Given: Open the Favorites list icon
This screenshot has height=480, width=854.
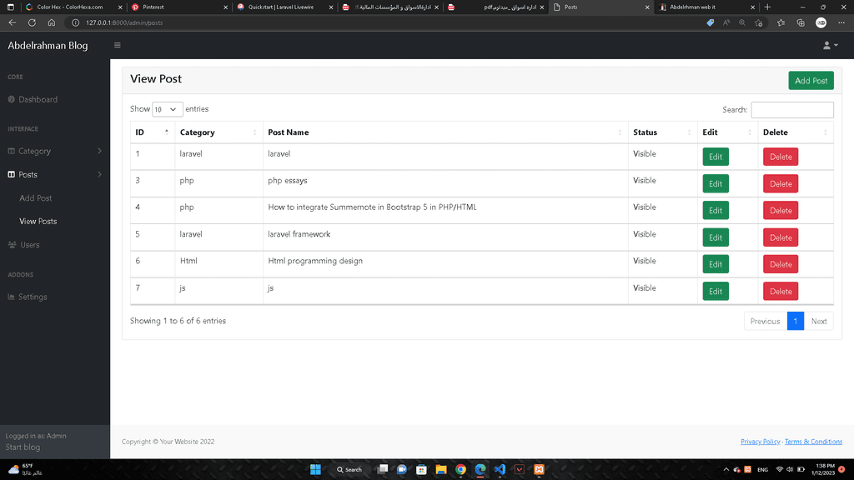Looking at the screenshot, I should [x=781, y=22].
